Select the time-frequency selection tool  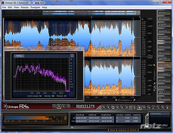coord(140,108)
